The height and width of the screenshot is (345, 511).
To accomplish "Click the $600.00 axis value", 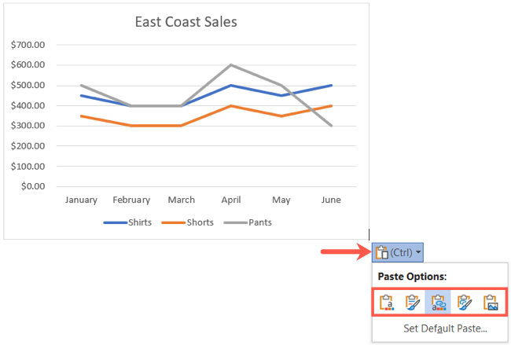I will [28, 64].
